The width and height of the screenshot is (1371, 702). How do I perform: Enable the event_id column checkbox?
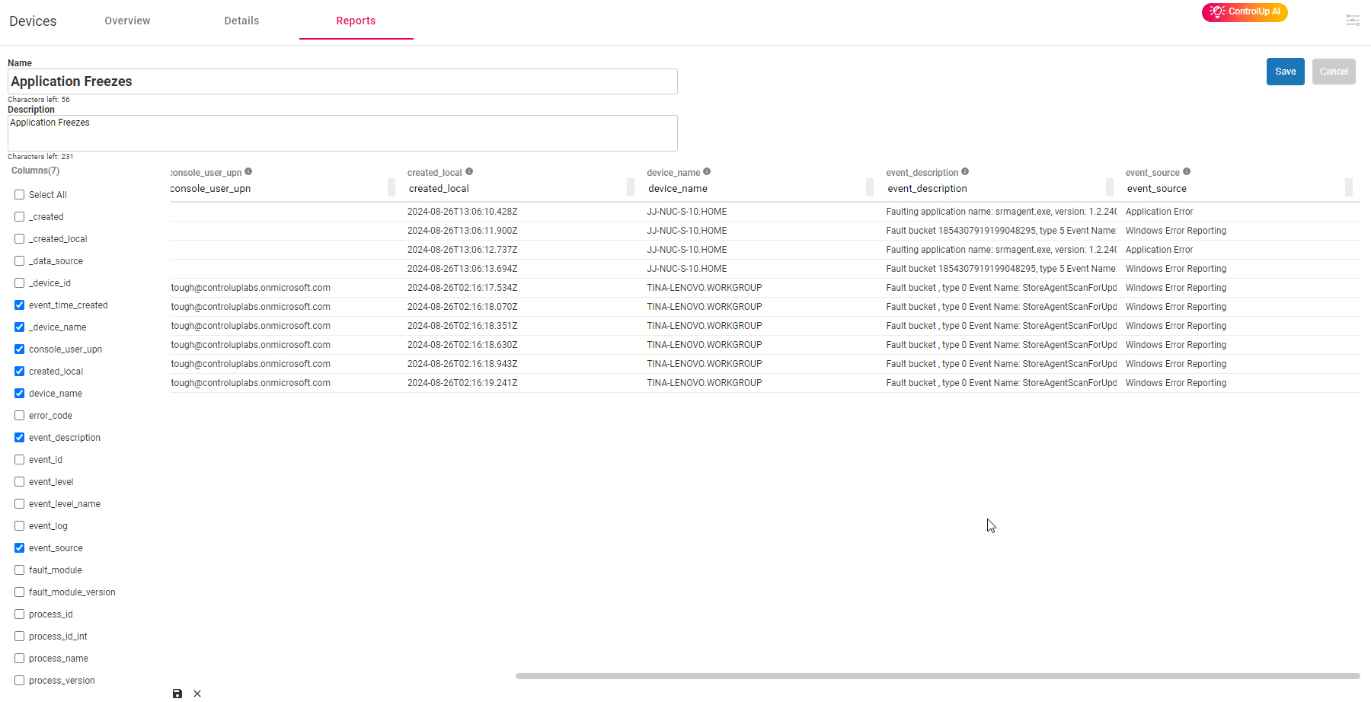coord(20,460)
